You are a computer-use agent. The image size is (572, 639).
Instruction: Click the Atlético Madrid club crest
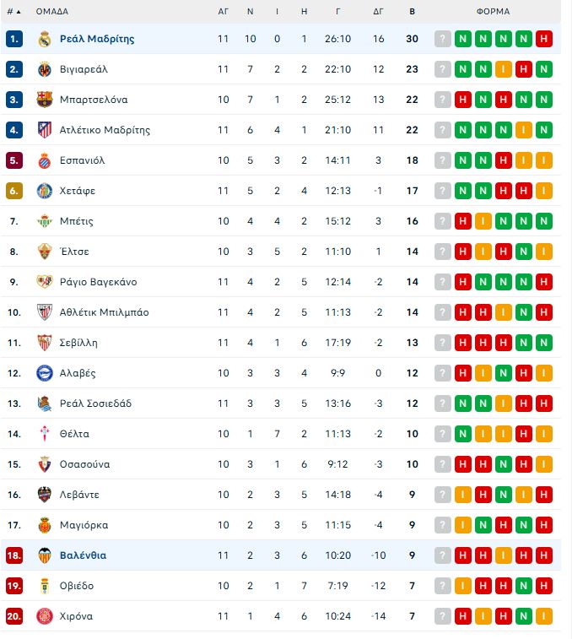[x=45, y=130]
